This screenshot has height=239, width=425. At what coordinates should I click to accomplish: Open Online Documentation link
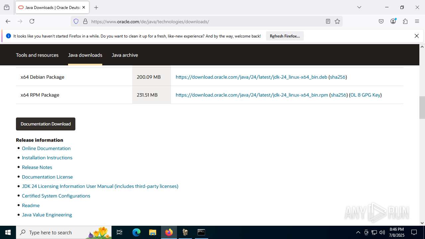(46, 148)
